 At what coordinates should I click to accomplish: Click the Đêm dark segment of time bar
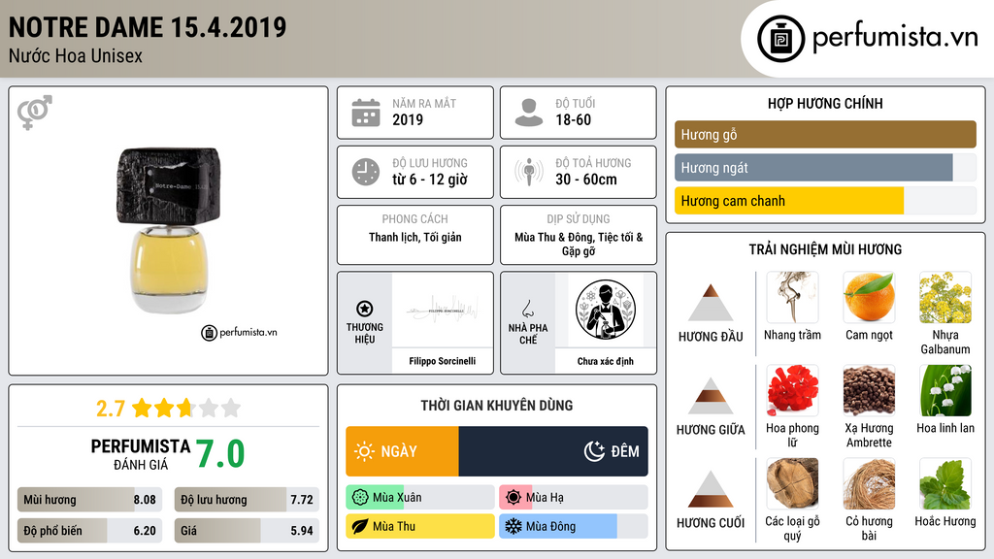click(x=553, y=451)
